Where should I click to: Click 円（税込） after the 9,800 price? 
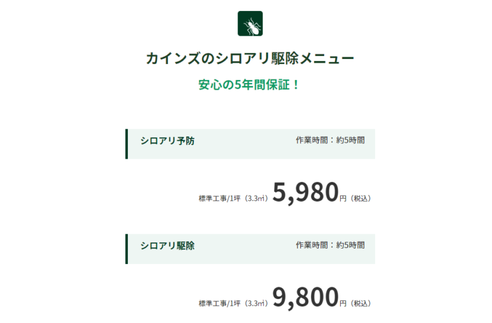coord(357,303)
